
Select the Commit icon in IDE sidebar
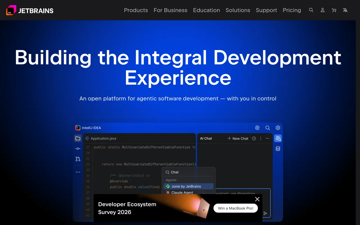coord(78,148)
